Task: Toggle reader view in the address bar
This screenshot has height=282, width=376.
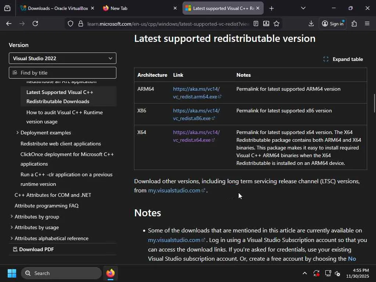Action: point(256,23)
